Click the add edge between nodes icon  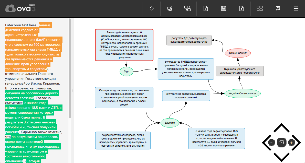187,8
